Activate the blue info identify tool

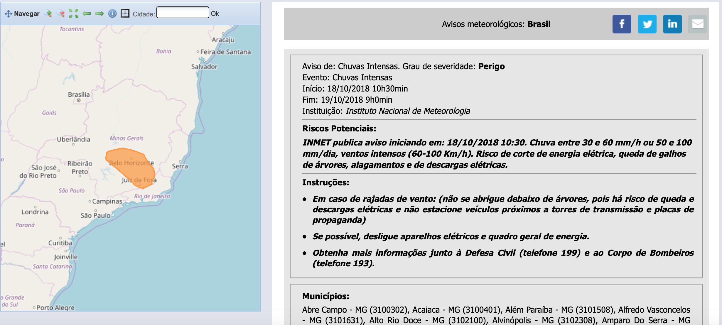(112, 13)
